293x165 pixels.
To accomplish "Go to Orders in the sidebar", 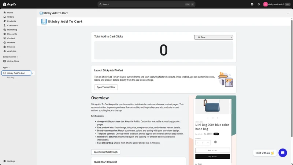I will (x=11, y=17).
